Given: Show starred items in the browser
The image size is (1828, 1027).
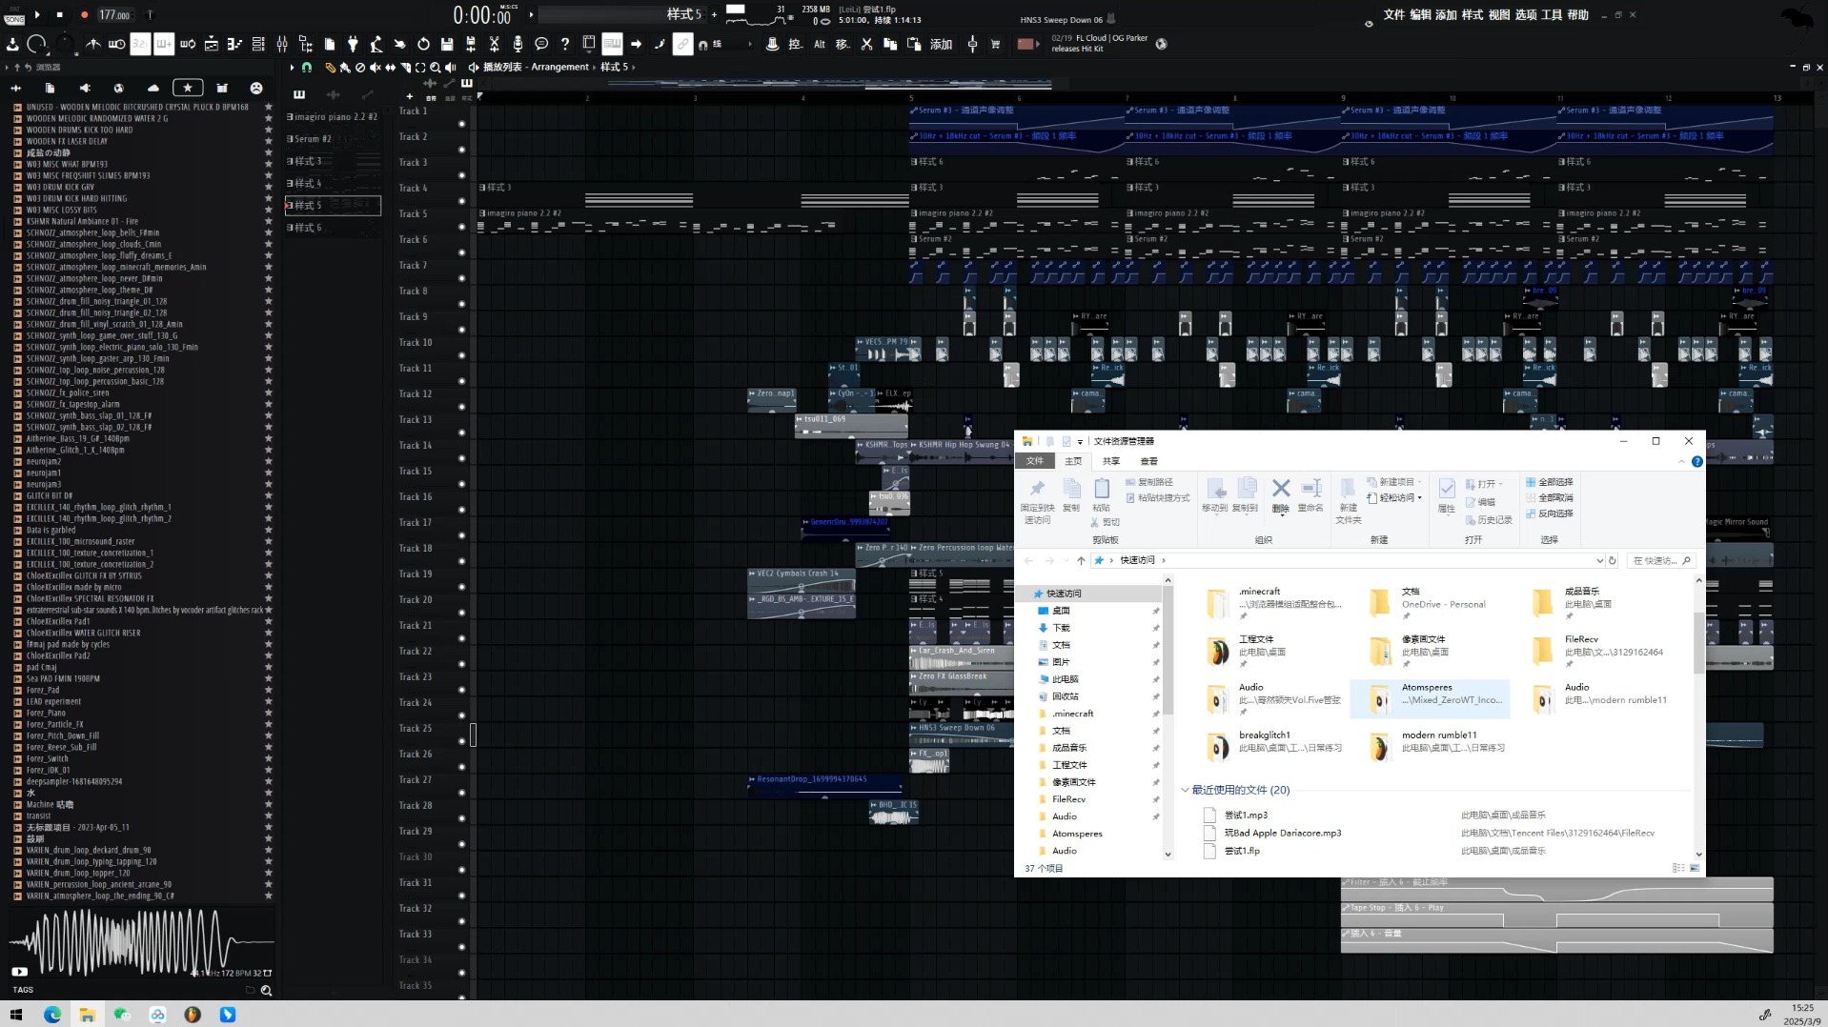Looking at the screenshot, I should [188, 88].
